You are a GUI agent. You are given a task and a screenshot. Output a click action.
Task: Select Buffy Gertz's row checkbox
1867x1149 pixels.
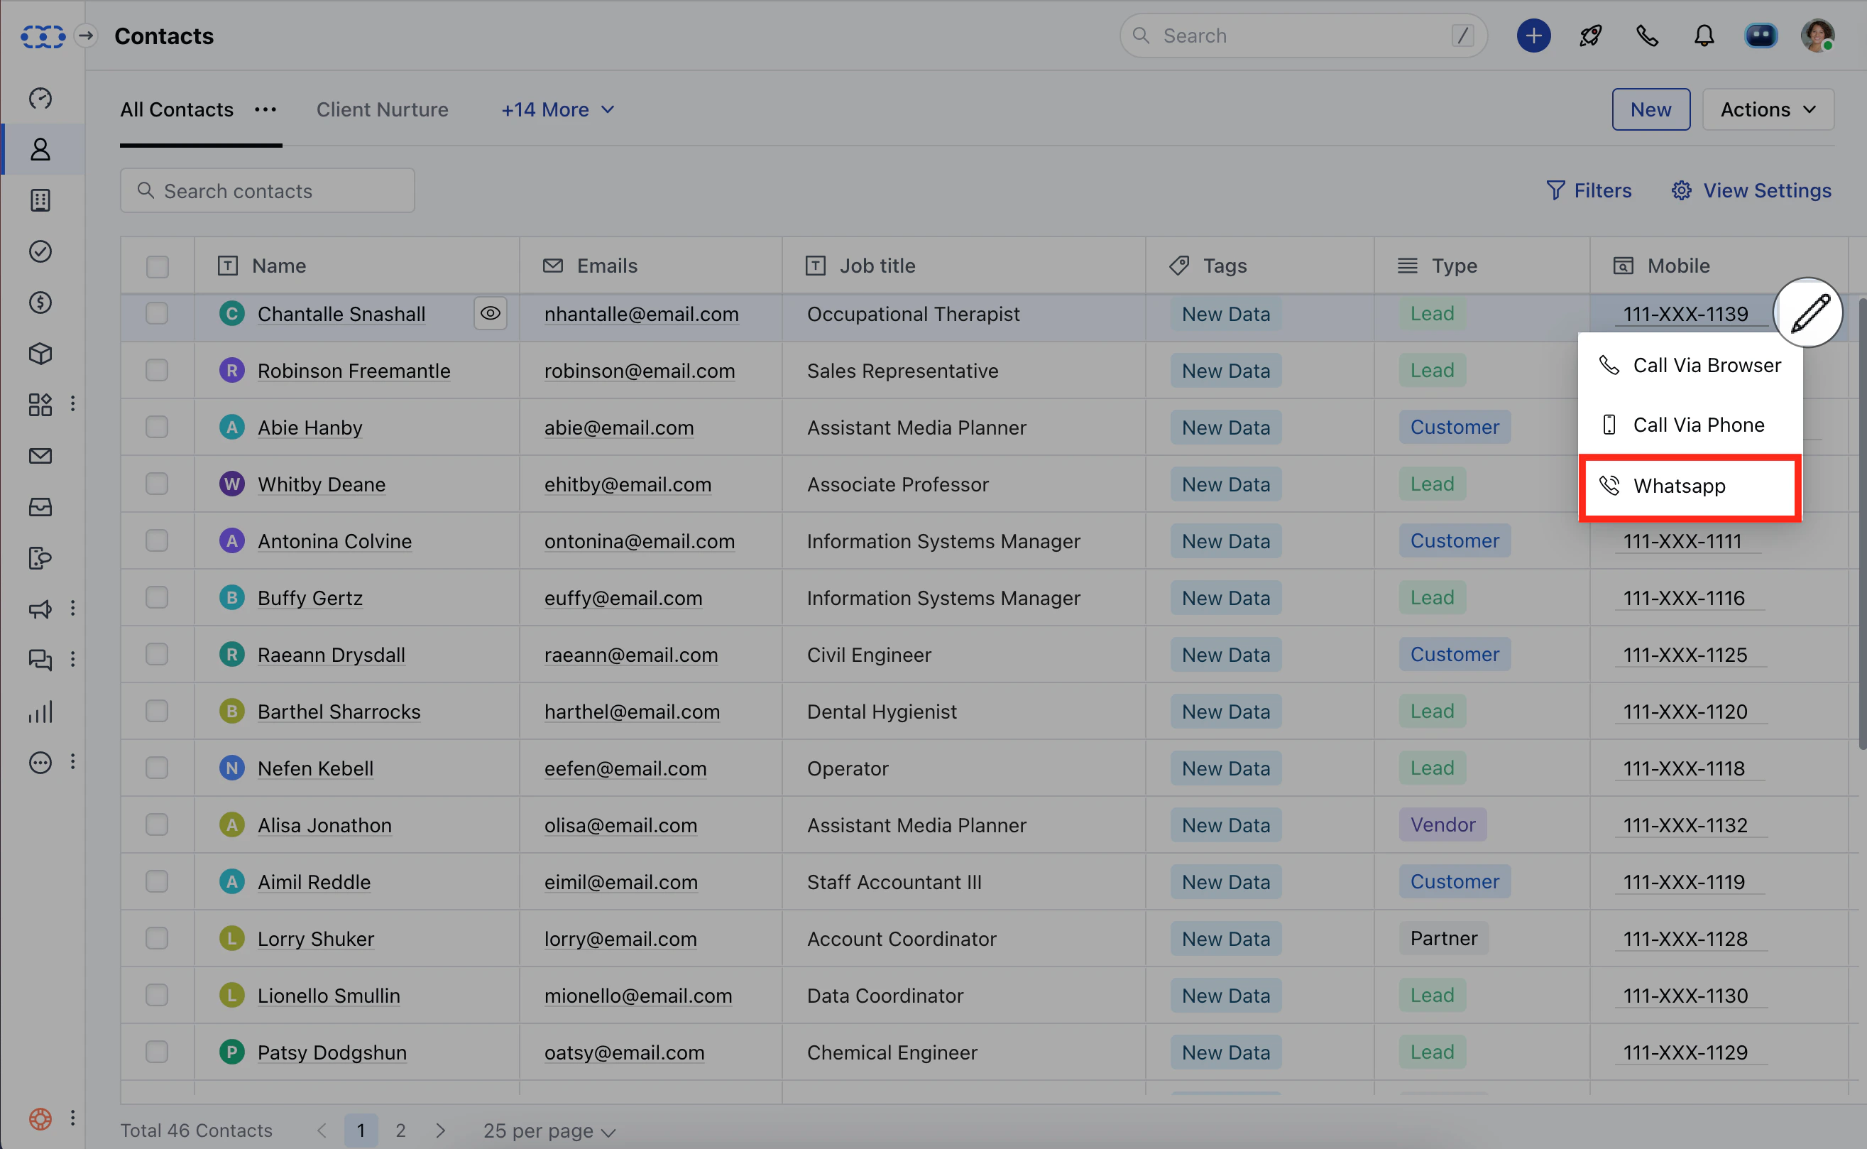[157, 597]
